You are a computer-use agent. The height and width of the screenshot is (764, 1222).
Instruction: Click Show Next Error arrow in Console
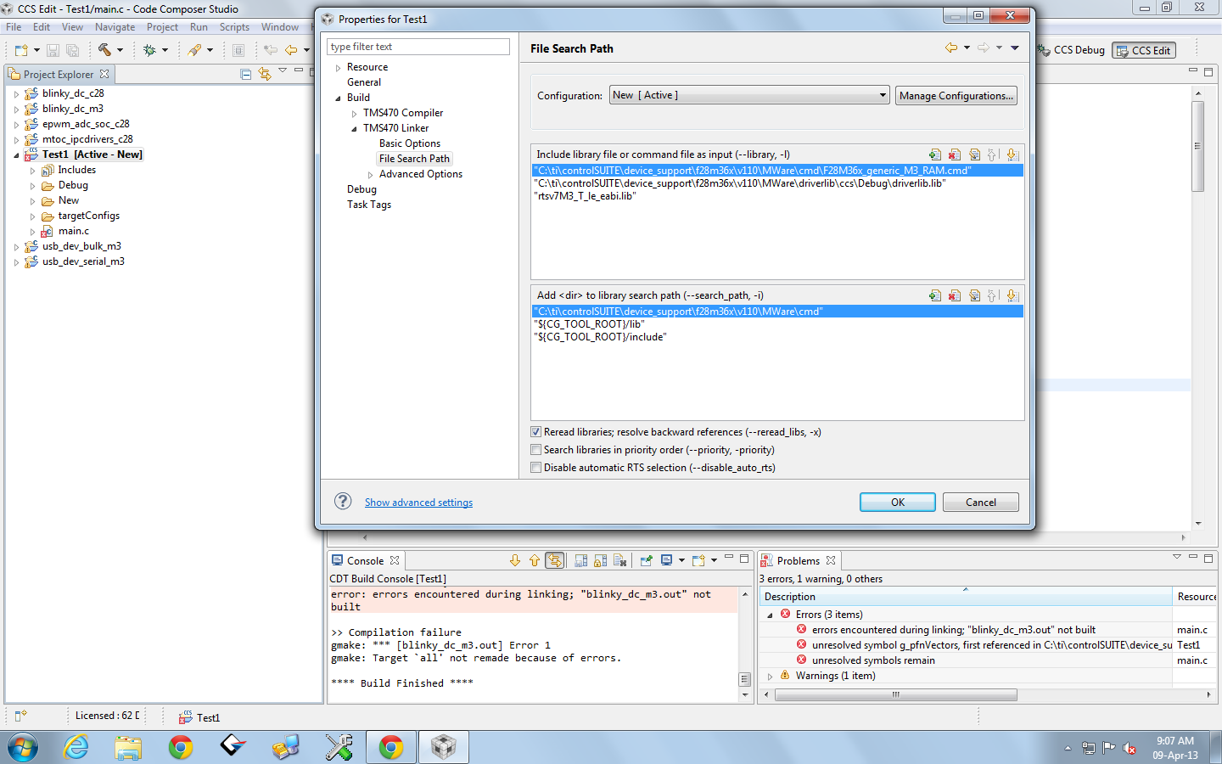[x=515, y=560]
